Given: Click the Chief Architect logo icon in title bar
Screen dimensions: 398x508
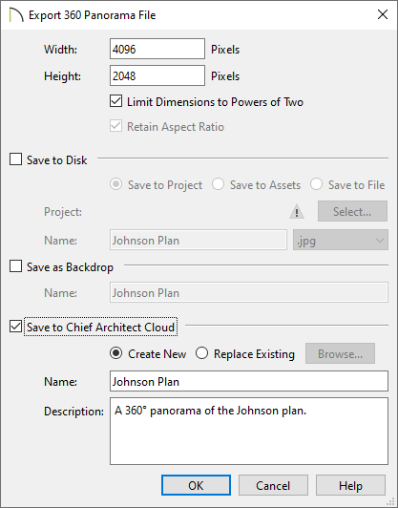Looking at the screenshot, I should [16, 15].
